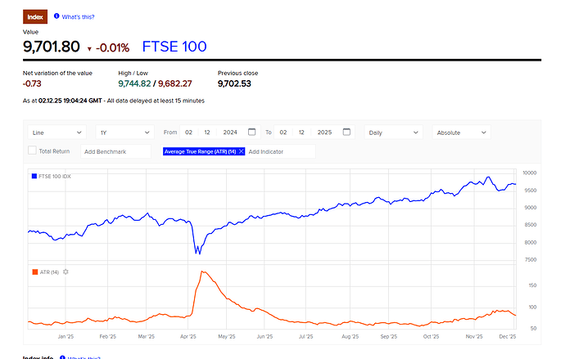Click the Jan '25 axis label

[x=66, y=337]
